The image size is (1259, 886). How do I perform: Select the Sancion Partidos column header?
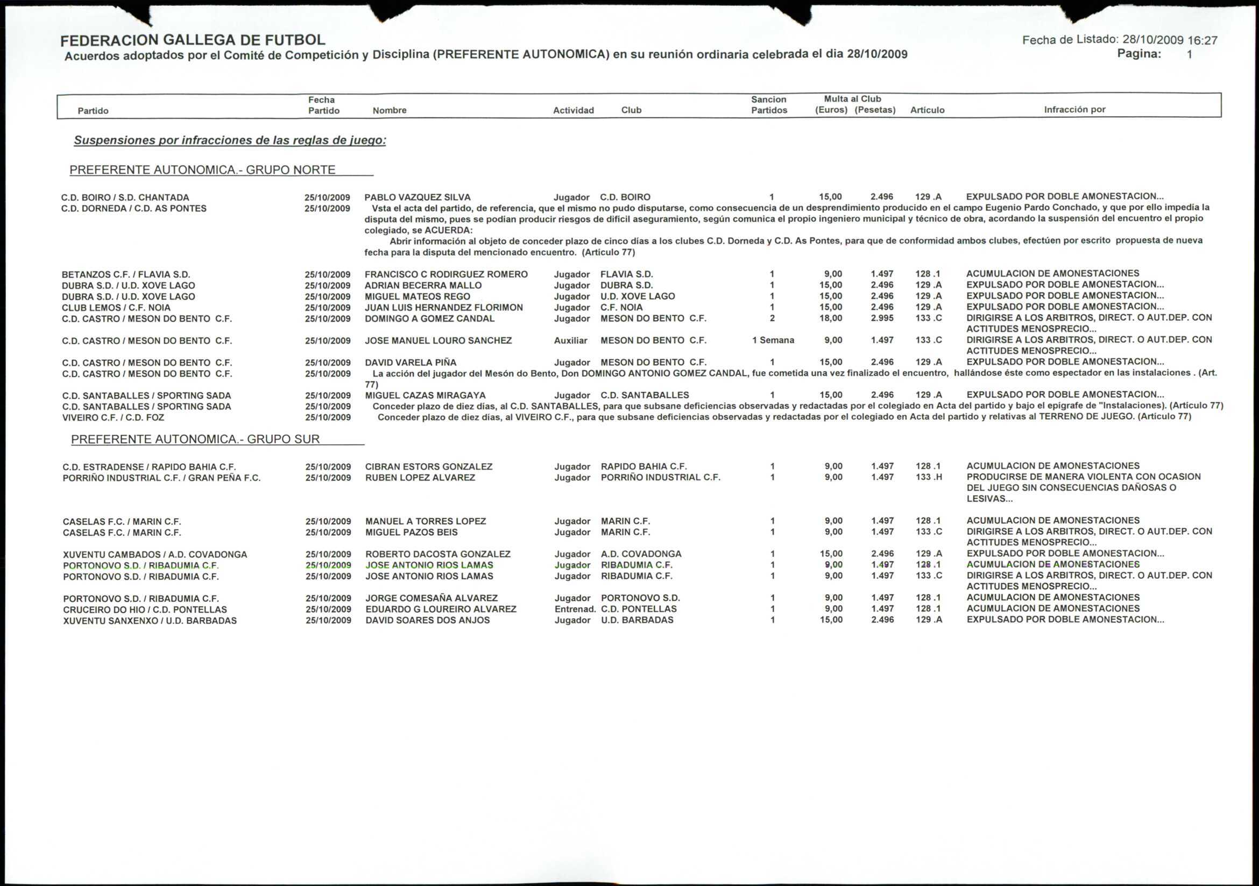(x=769, y=105)
